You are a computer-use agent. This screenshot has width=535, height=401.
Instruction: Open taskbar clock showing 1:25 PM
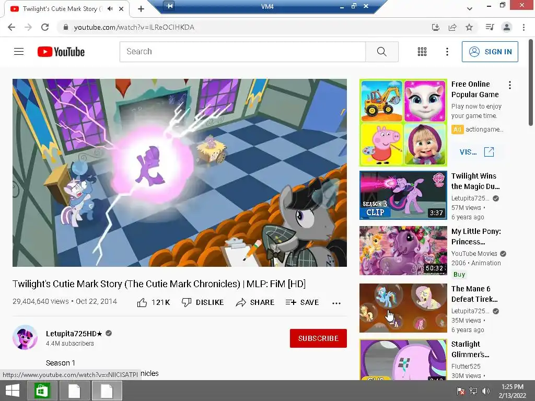(x=512, y=391)
